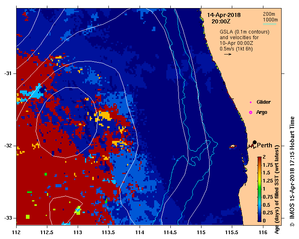The image size is (299, 239).
Task: Click Rottnest Island west of Perth
Action: click(x=233, y=147)
